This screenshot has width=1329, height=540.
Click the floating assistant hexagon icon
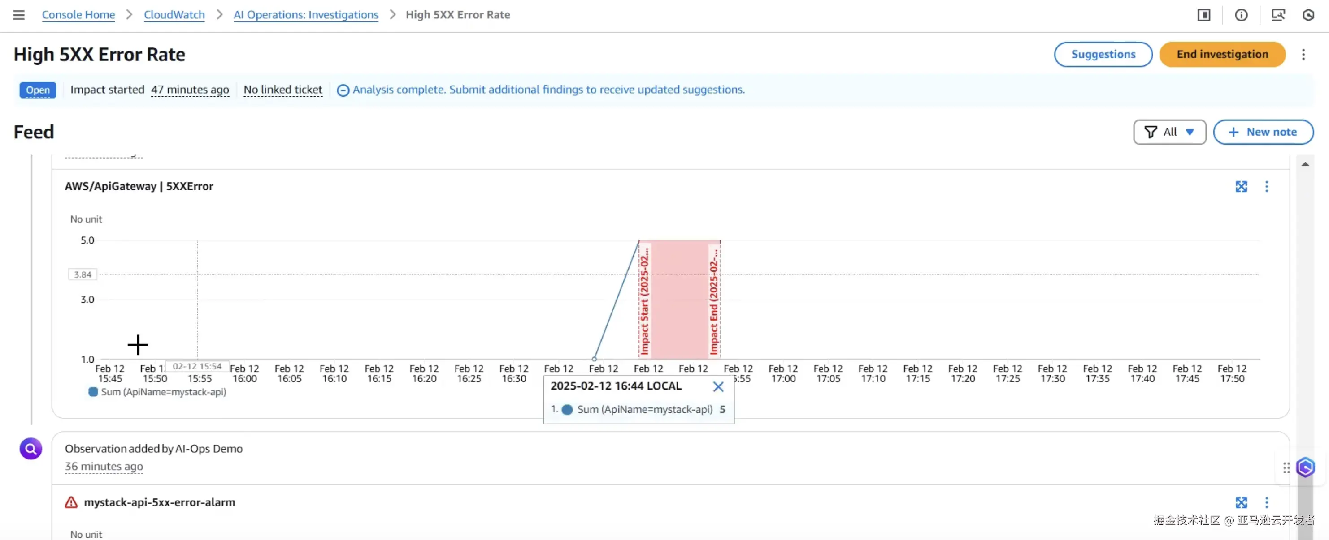click(x=1305, y=467)
